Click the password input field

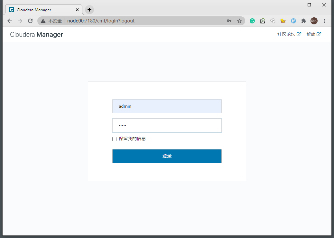pyautogui.click(x=167, y=125)
